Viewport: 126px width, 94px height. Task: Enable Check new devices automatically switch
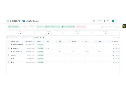point(102,27)
